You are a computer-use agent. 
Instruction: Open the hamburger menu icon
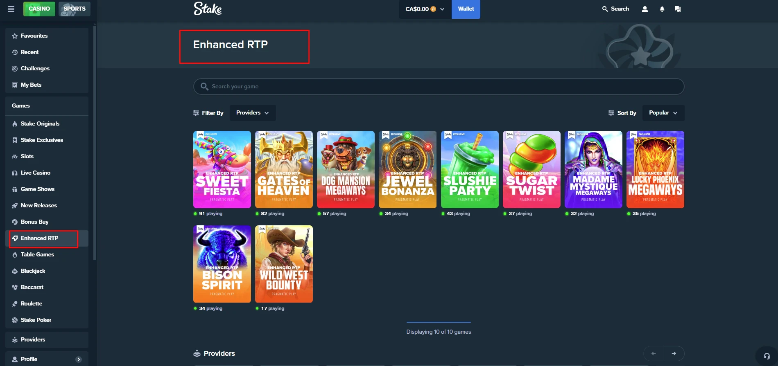click(11, 9)
